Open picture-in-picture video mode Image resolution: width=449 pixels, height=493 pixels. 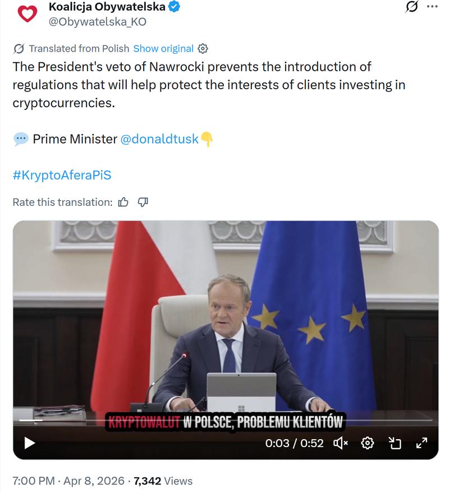[x=396, y=443]
